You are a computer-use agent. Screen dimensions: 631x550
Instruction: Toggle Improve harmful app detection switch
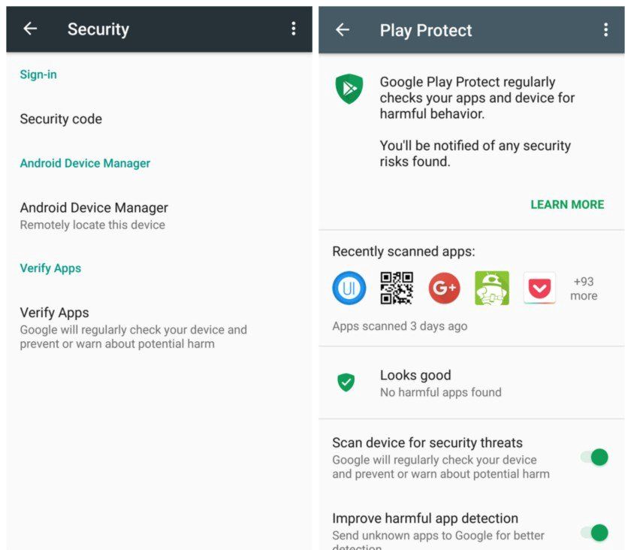pos(595,533)
